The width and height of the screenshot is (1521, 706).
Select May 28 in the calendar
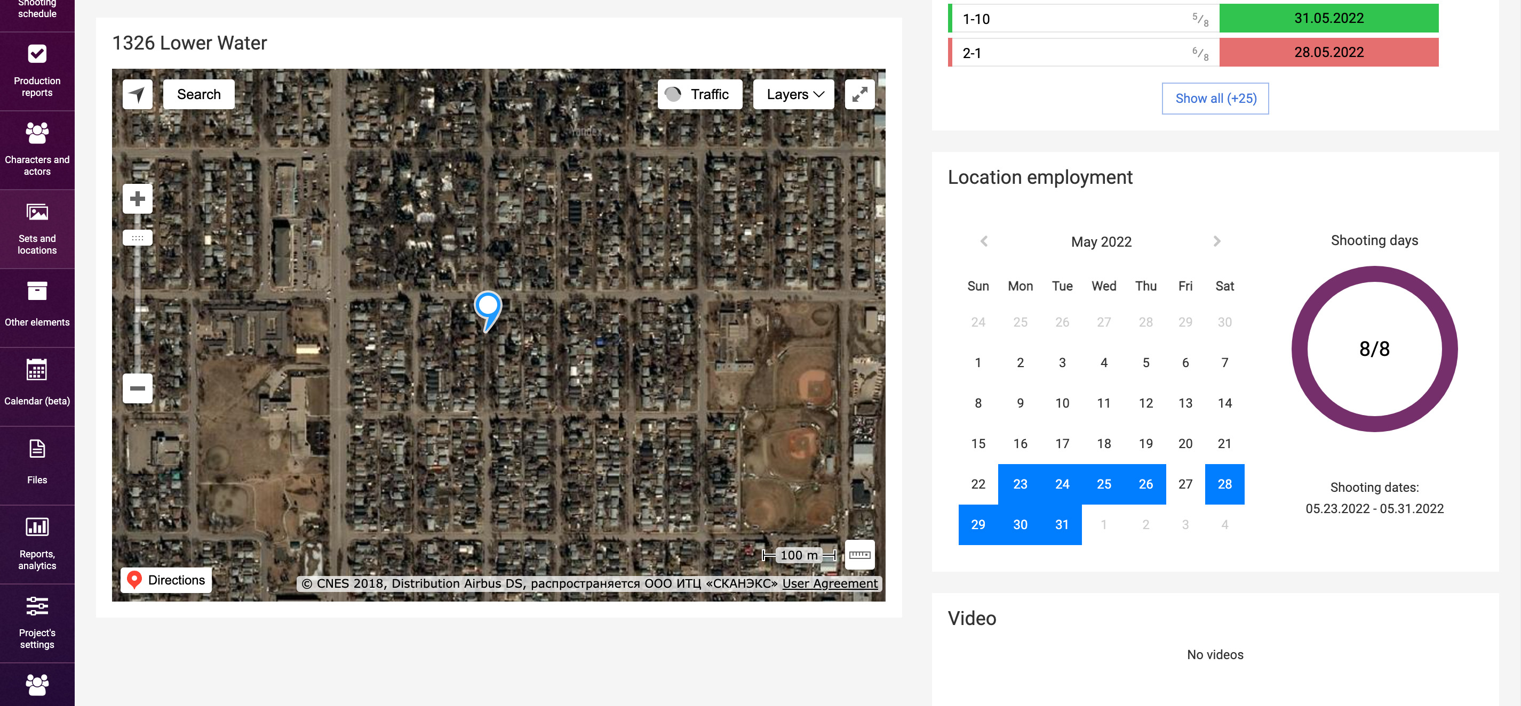1224,484
